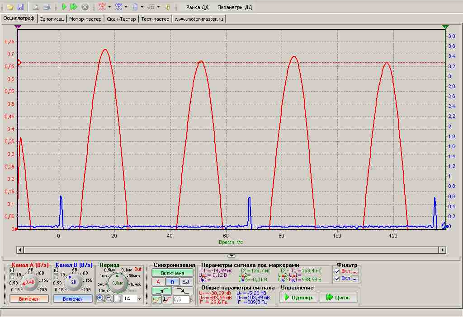Open dropdown arrow next to red waveform icon
Image resolution: width=463 pixels, height=317 pixels.
coord(109,7)
